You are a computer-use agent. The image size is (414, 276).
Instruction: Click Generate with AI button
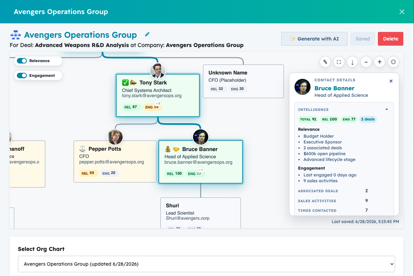315,39
